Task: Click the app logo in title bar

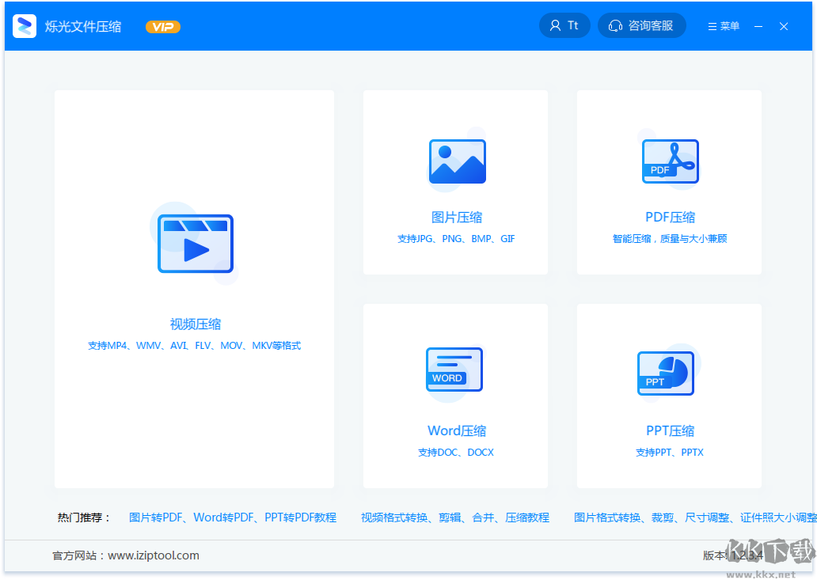Action: click(x=25, y=26)
